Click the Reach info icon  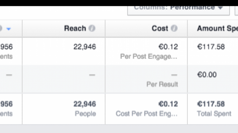92,28
